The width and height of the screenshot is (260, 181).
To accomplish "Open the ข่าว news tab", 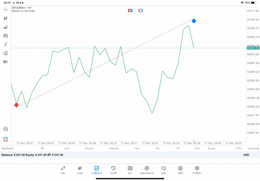I will click(130, 170).
